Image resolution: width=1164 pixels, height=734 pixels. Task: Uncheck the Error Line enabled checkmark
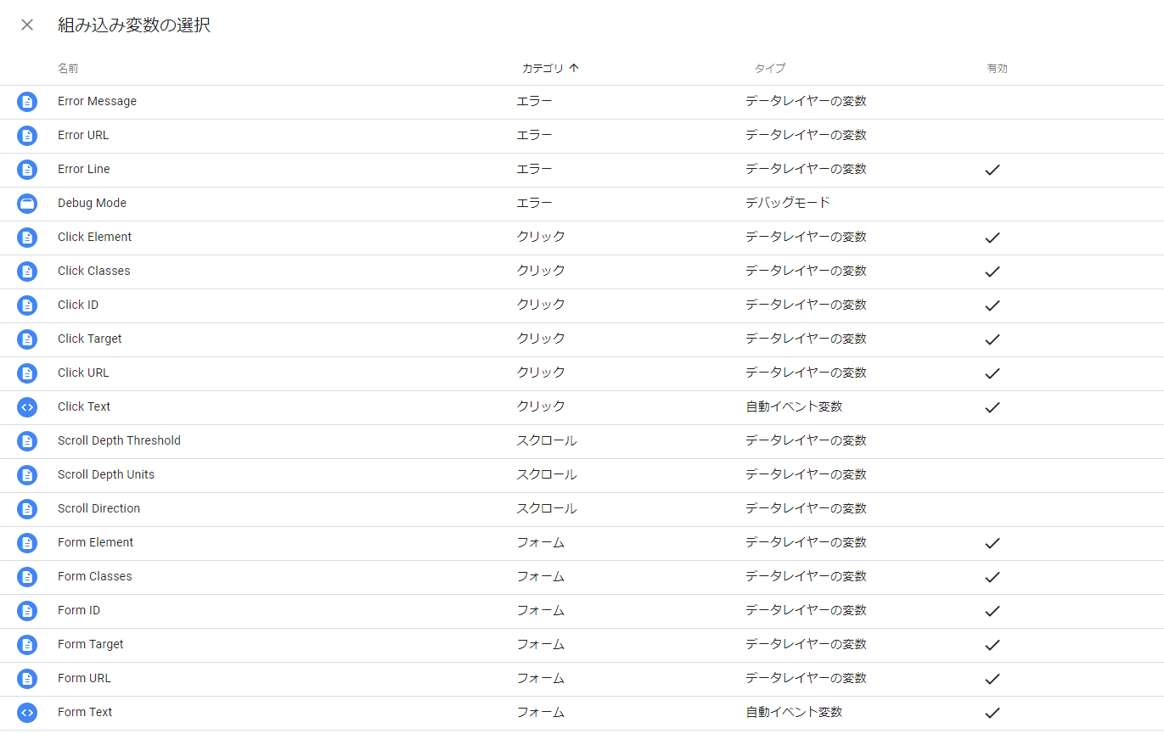992,170
